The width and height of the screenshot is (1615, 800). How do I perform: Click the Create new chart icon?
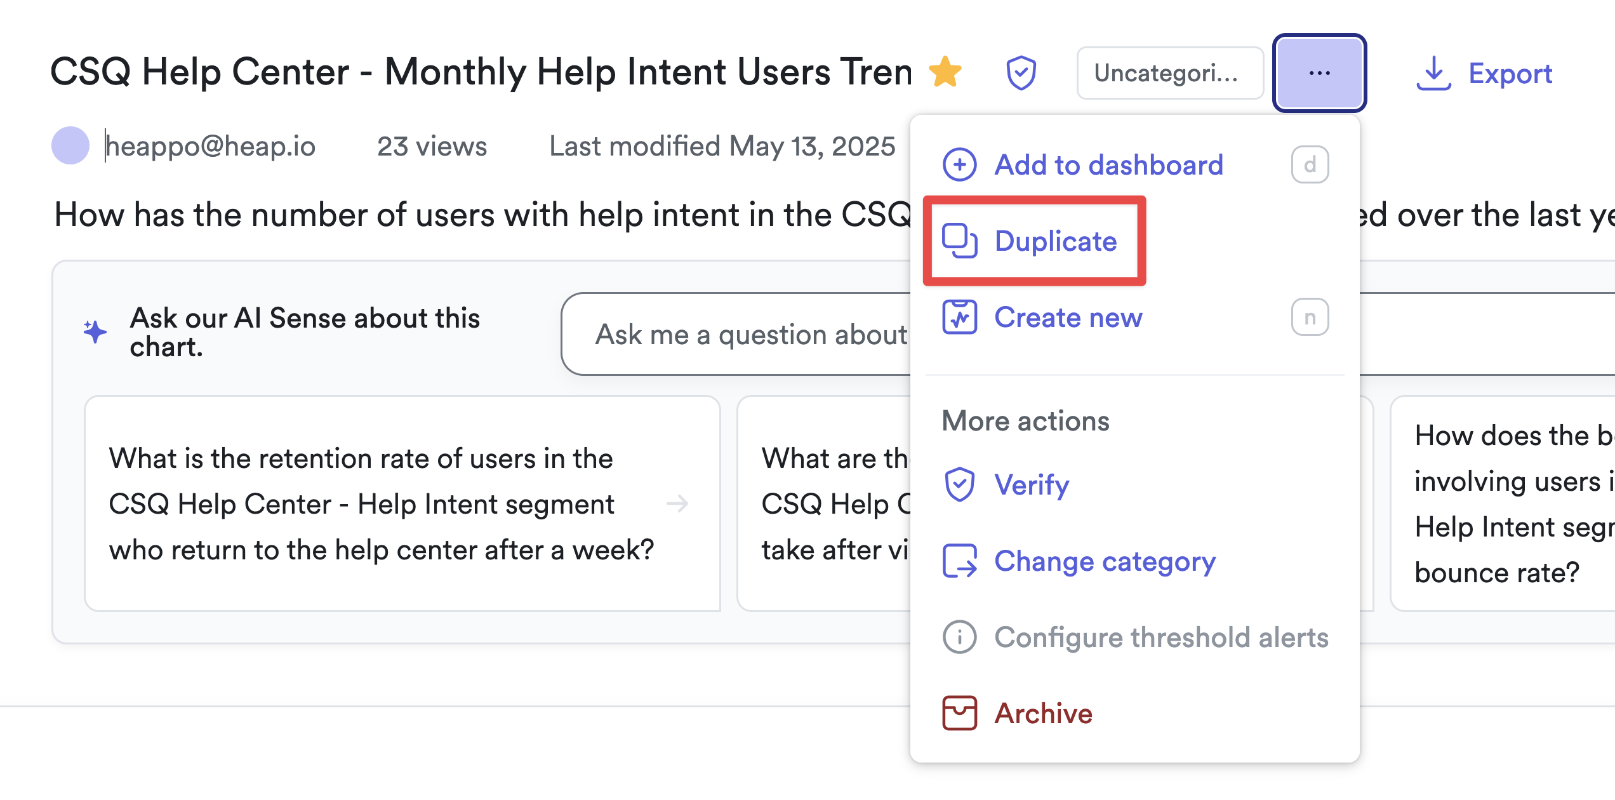[959, 317]
